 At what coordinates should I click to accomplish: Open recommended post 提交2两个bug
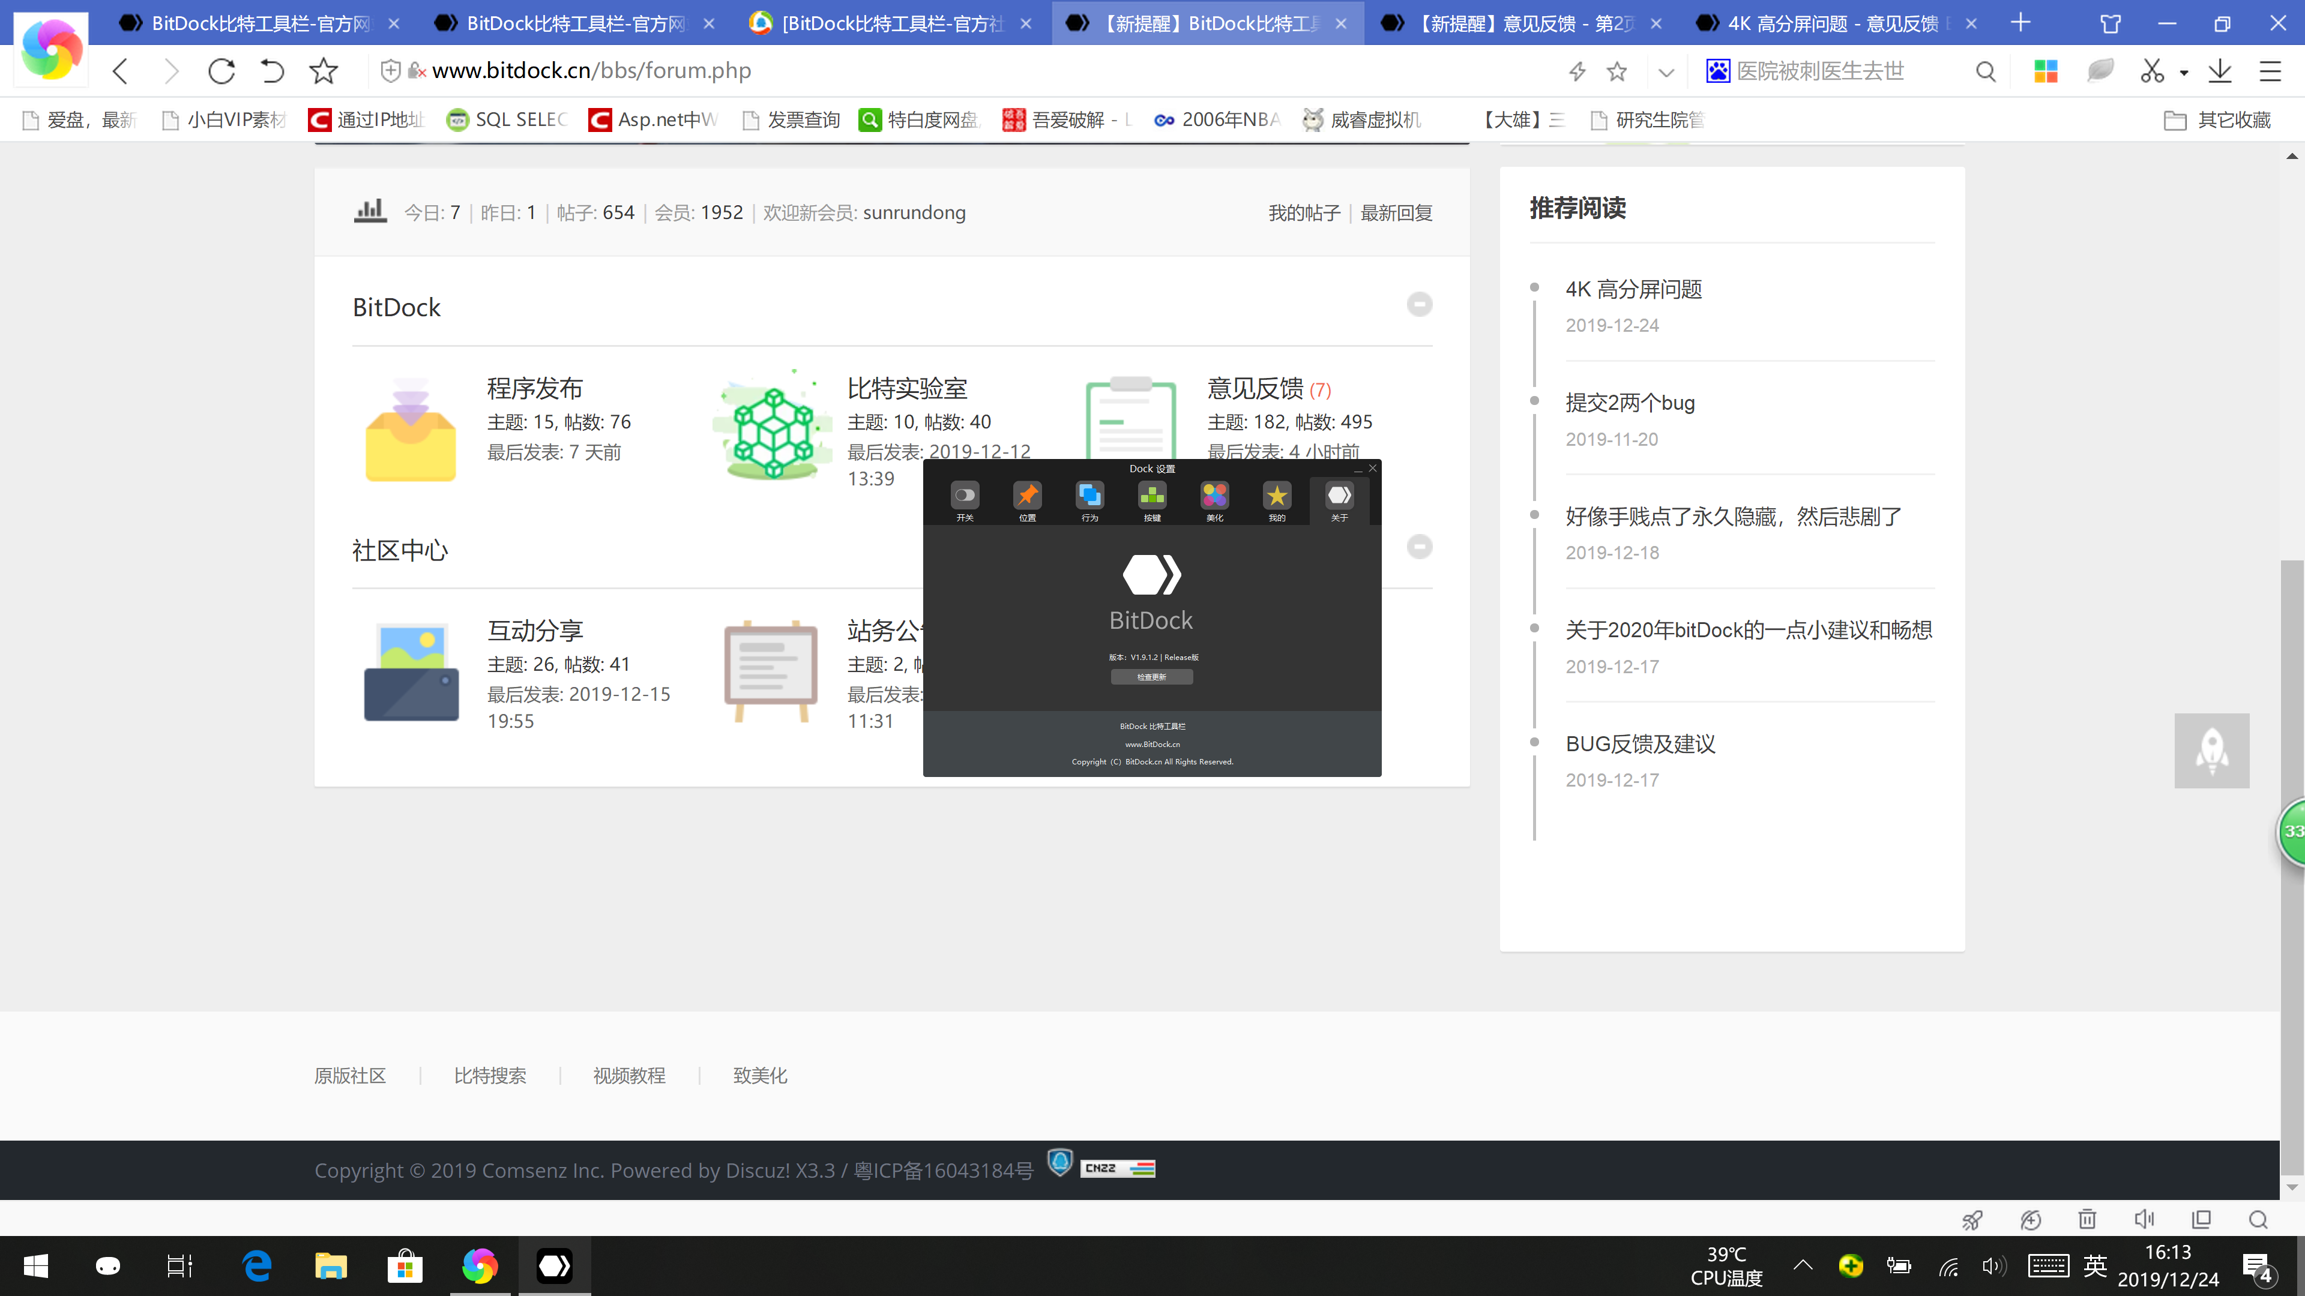click(1630, 403)
